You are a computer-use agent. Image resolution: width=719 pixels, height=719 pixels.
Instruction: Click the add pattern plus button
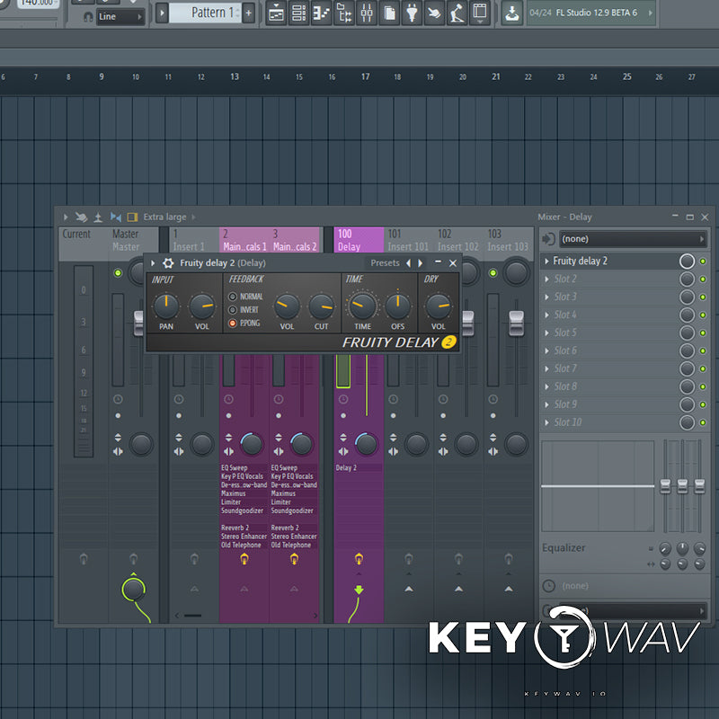click(249, 13)
